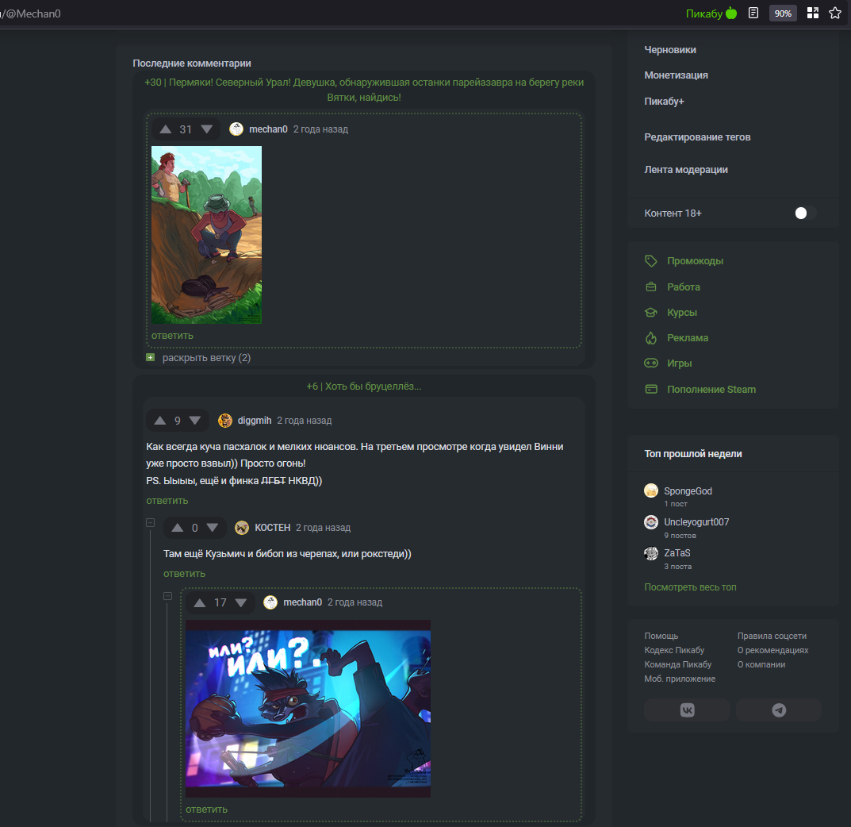Click the Помощь footer link
The image size is (851, 827).
pos(661,636)
